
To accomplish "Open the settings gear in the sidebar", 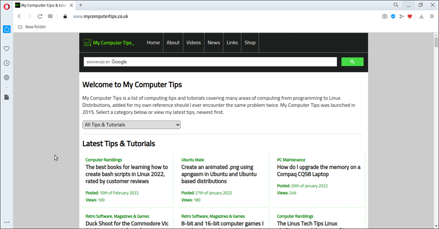I will 7,77.
